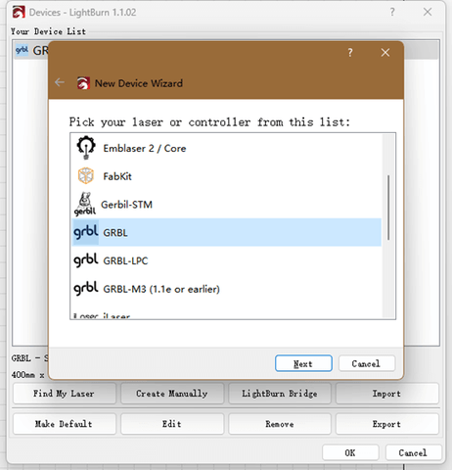Image resolution: width=452 pixels, height=470 pixels.
Task: Click Make Default for the device
Action: point(65,424)
